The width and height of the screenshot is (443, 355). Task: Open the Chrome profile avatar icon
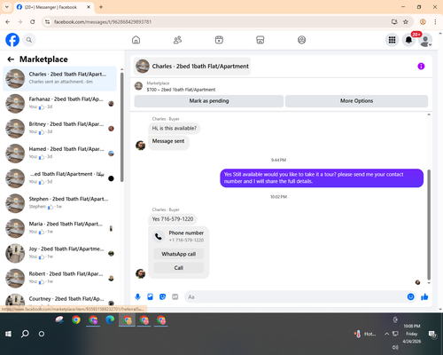pos(423,22)
